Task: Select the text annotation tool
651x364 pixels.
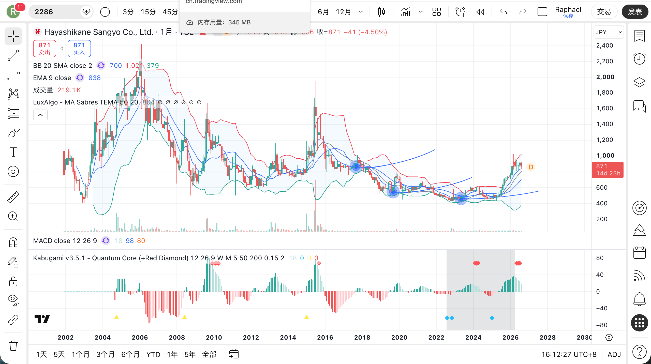Action: point(13,152)
